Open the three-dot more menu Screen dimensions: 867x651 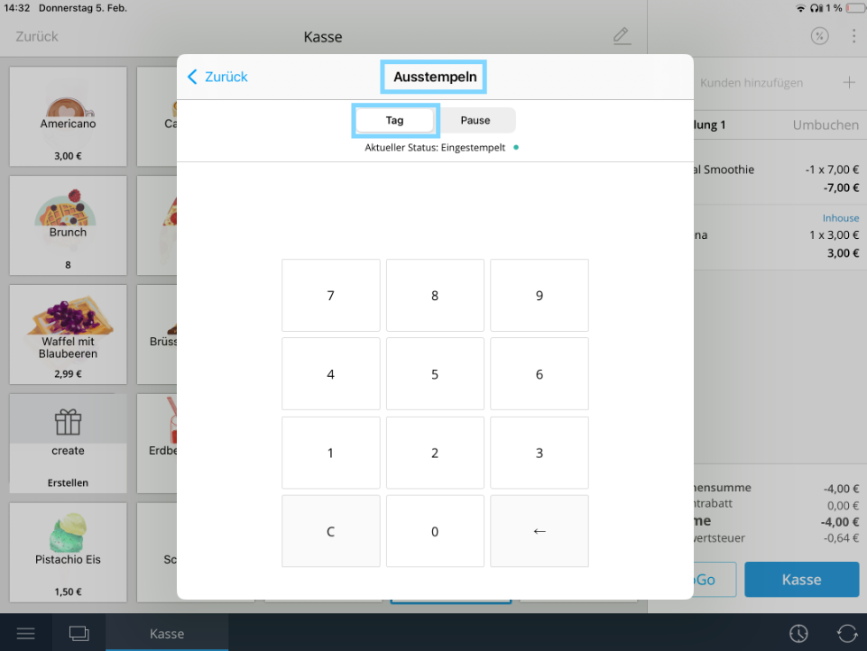tap(853, 36)
